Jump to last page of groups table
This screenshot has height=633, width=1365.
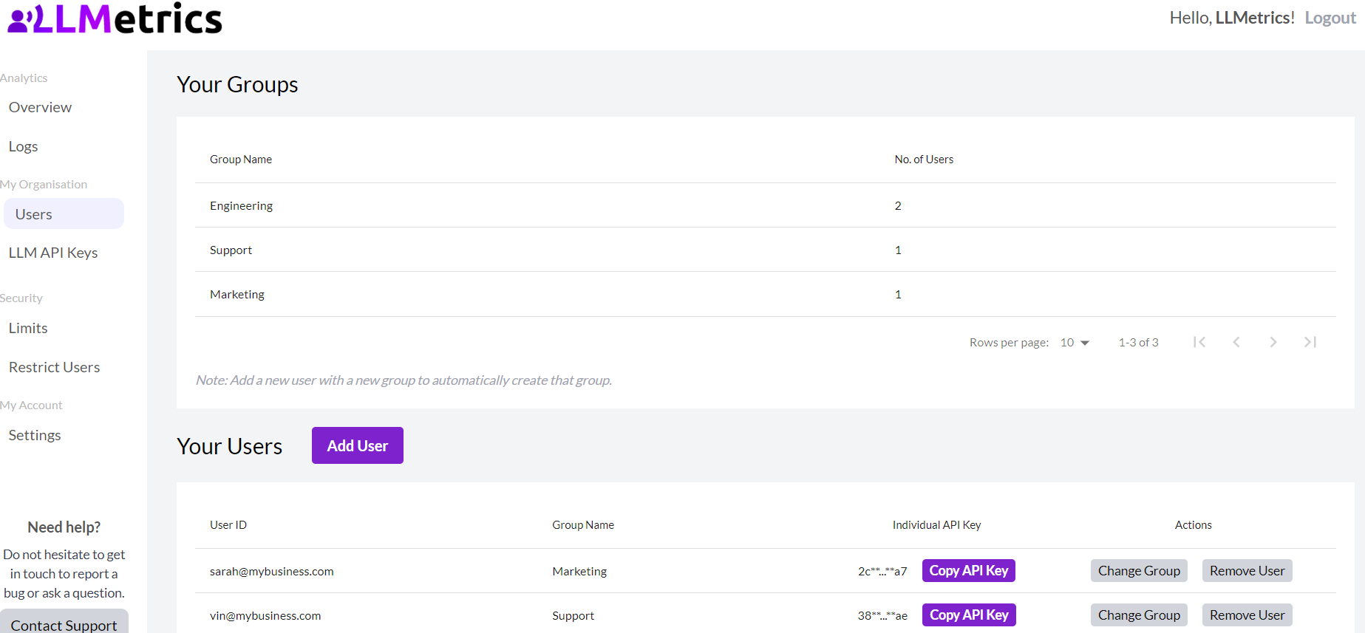coord(1310,342)
